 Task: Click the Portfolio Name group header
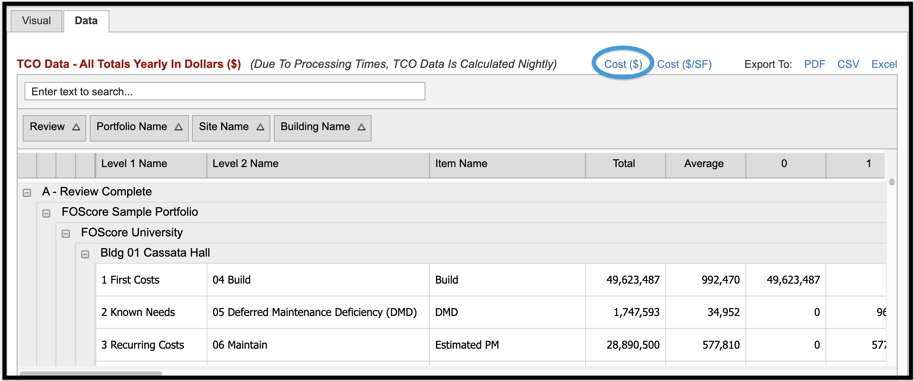point(139,128)
